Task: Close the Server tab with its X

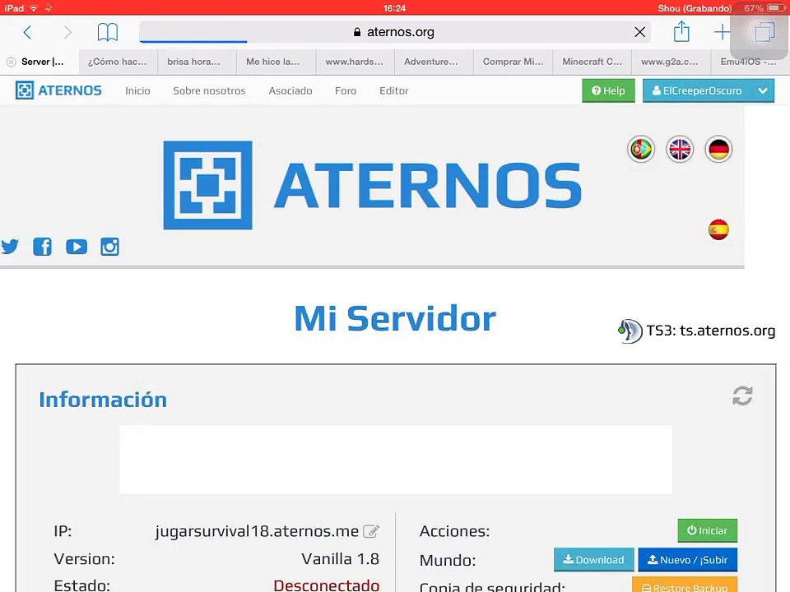Action: tap(11, 62)
